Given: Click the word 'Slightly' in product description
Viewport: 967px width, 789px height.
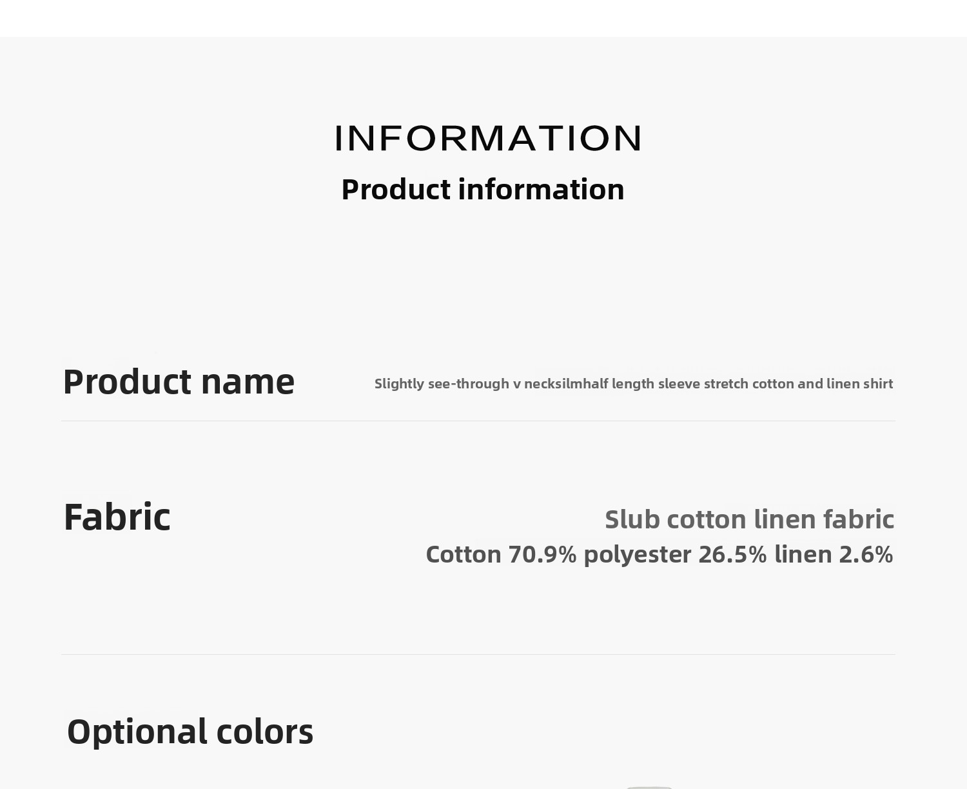Looking at the screenshot, I should pos(399,384).
